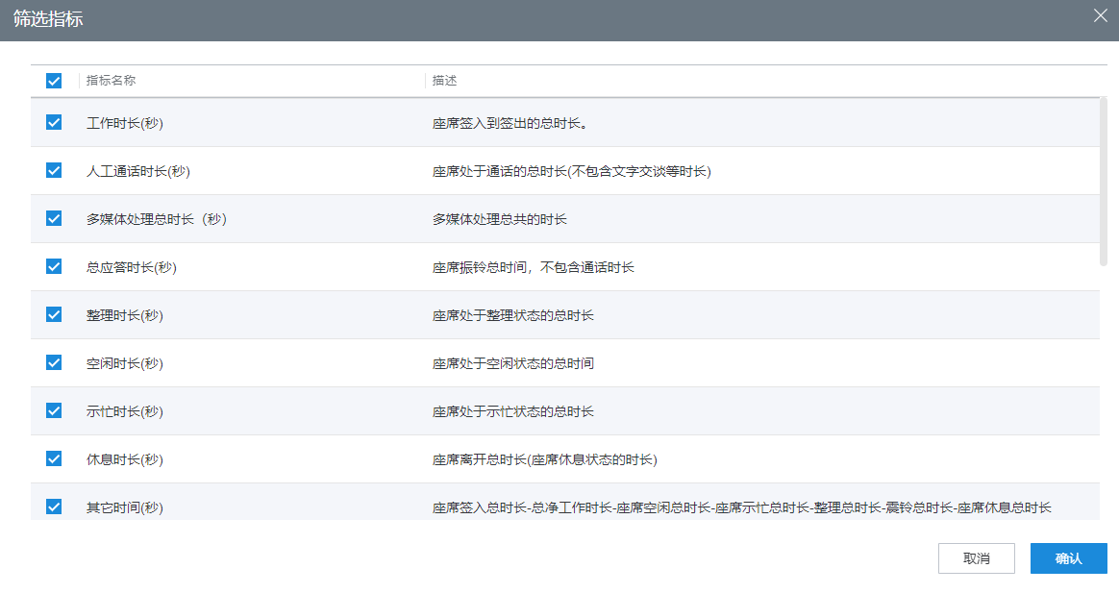The height and width of the screenshot is (593, 1119).
Task: Click the 描述 column header
Action: (x=444, y=81)
